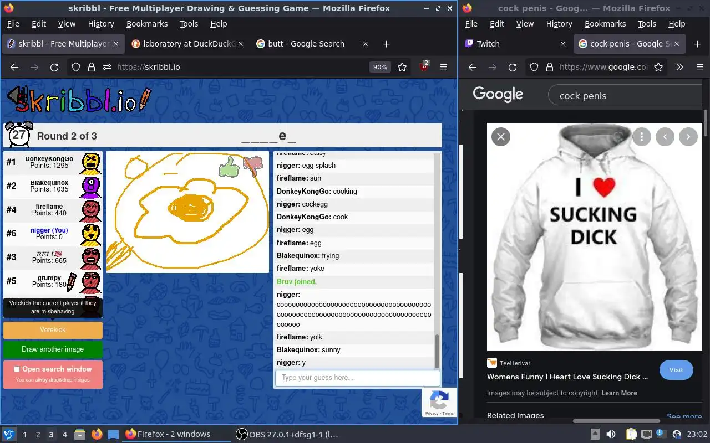
Task: Go back in the right Firefox window
Action: 473,67
